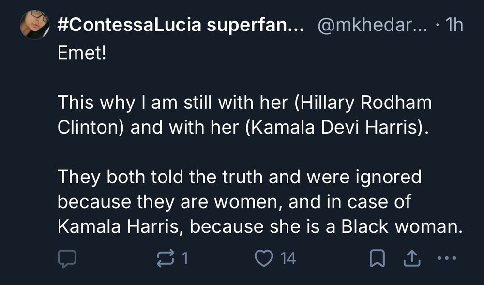484x285 pixels.
Task: Bookmark this post
Action: (376, 259)
